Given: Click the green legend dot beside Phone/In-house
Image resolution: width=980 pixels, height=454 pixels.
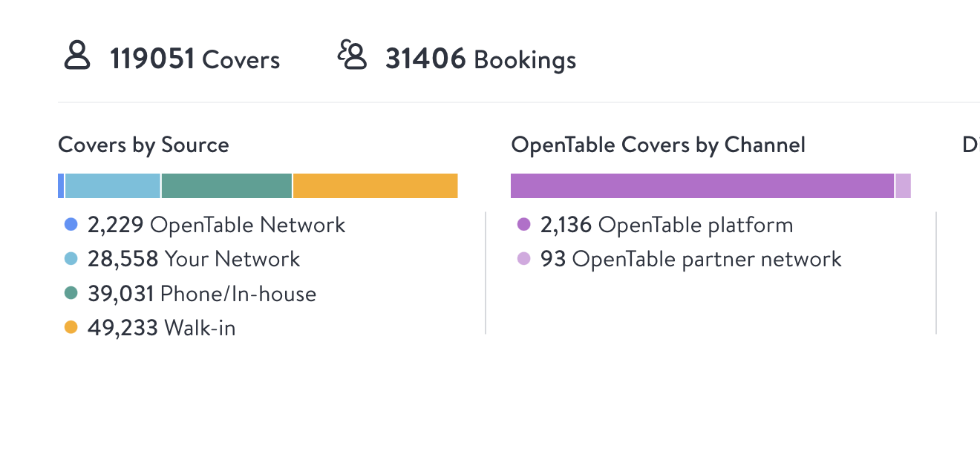Looking at the screenshot, I should coord(71,293).
